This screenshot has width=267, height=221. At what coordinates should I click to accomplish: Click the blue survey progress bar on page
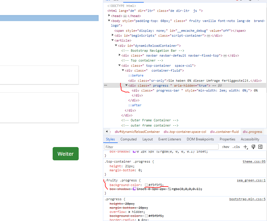click(49, 18)
